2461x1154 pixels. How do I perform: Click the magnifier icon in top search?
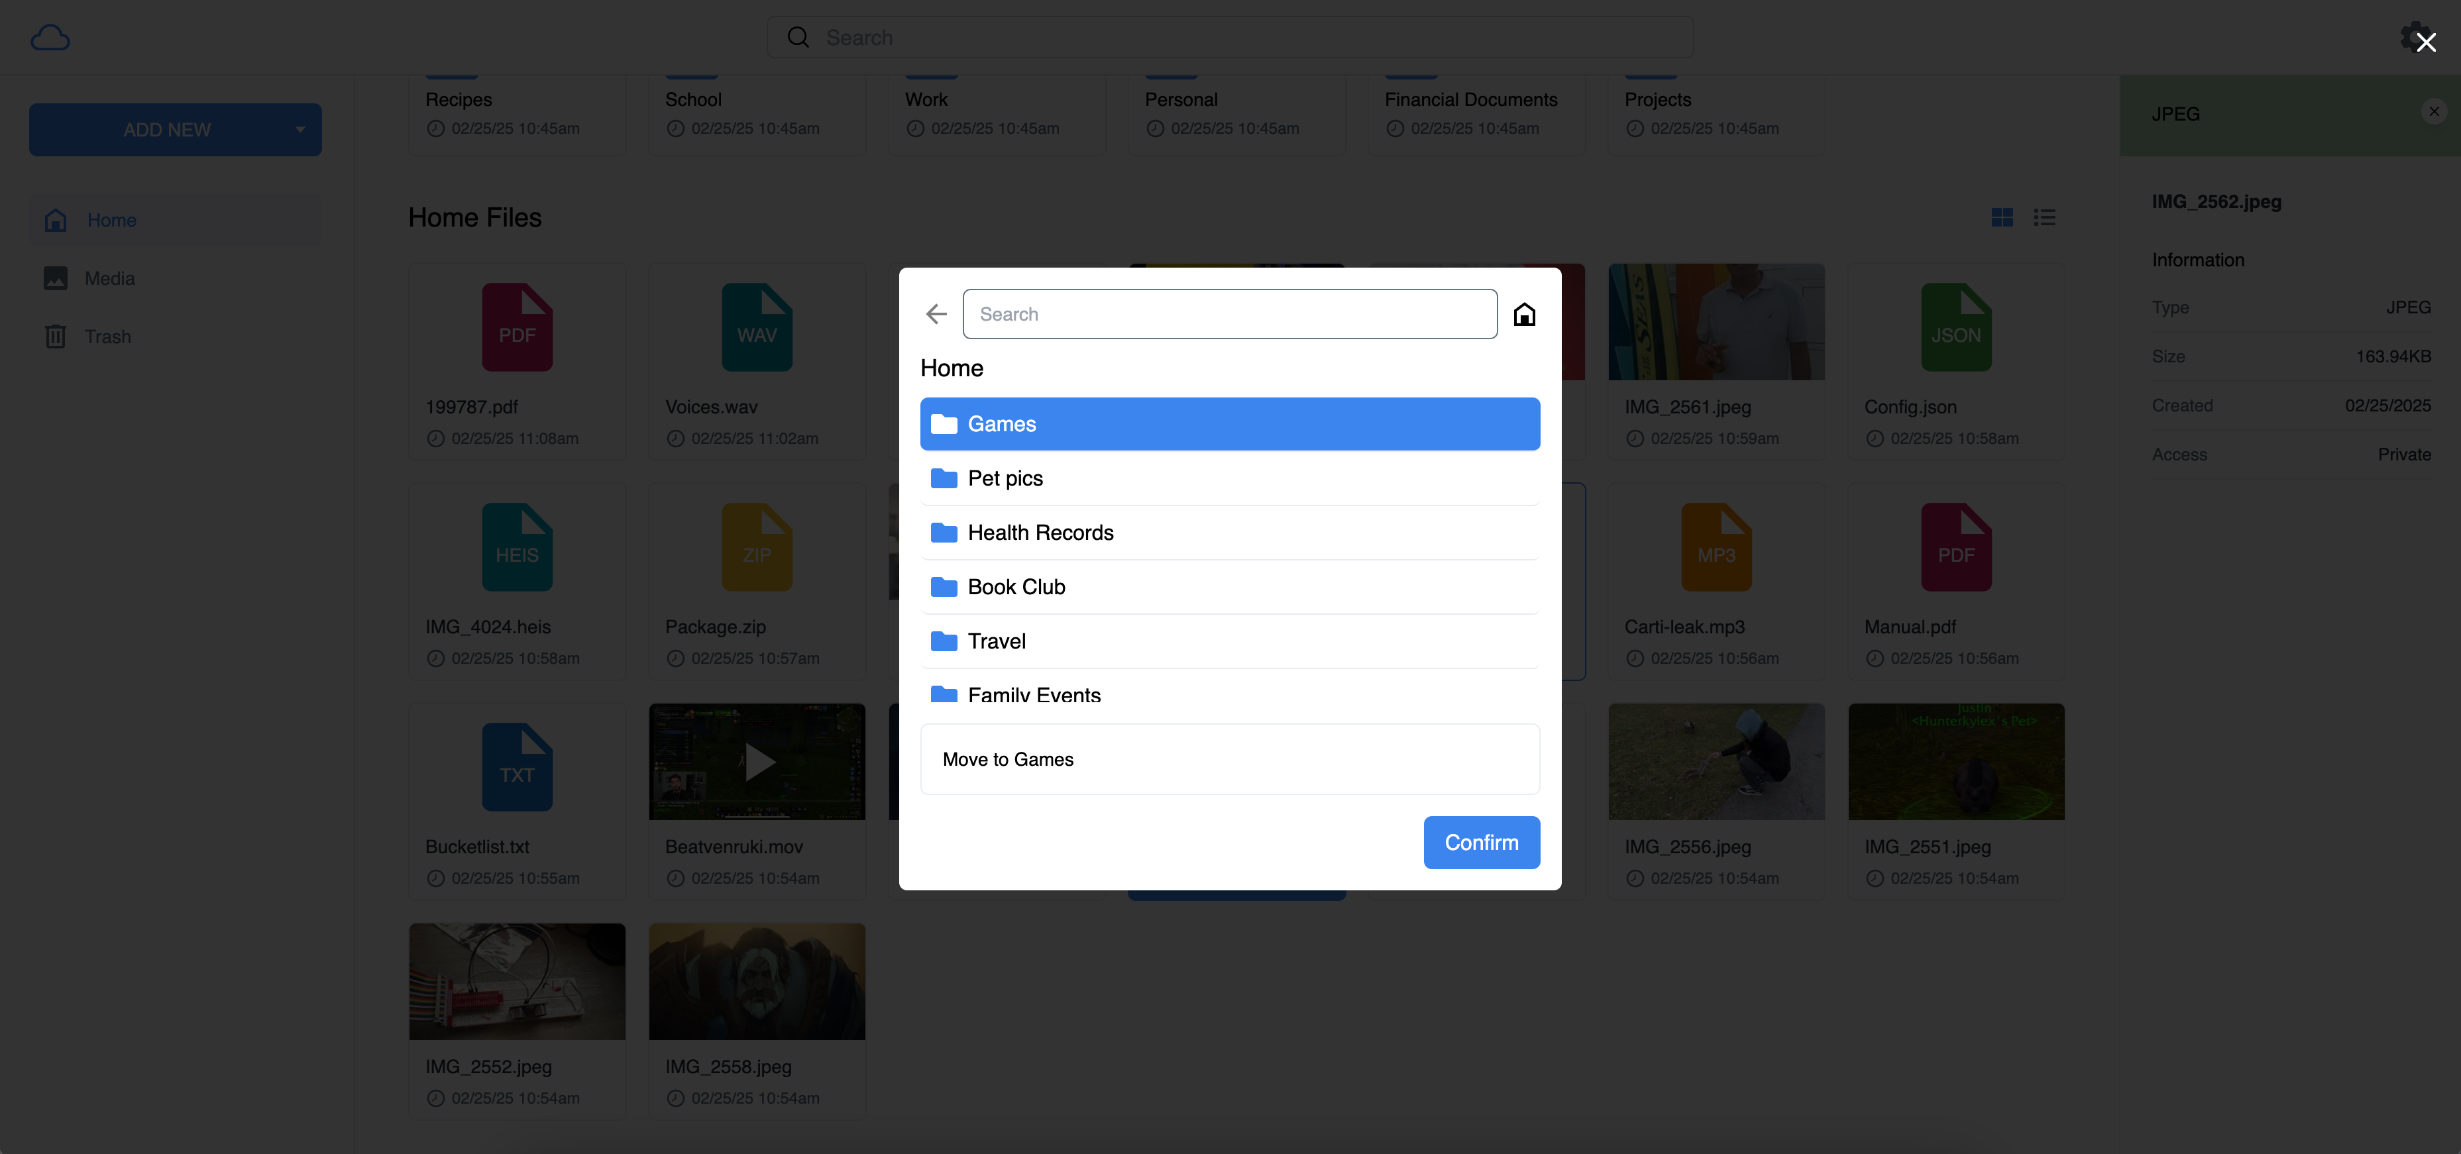(798, 37)
